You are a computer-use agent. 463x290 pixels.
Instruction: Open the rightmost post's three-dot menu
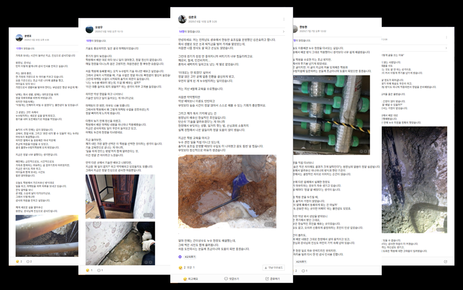point(447,38)
